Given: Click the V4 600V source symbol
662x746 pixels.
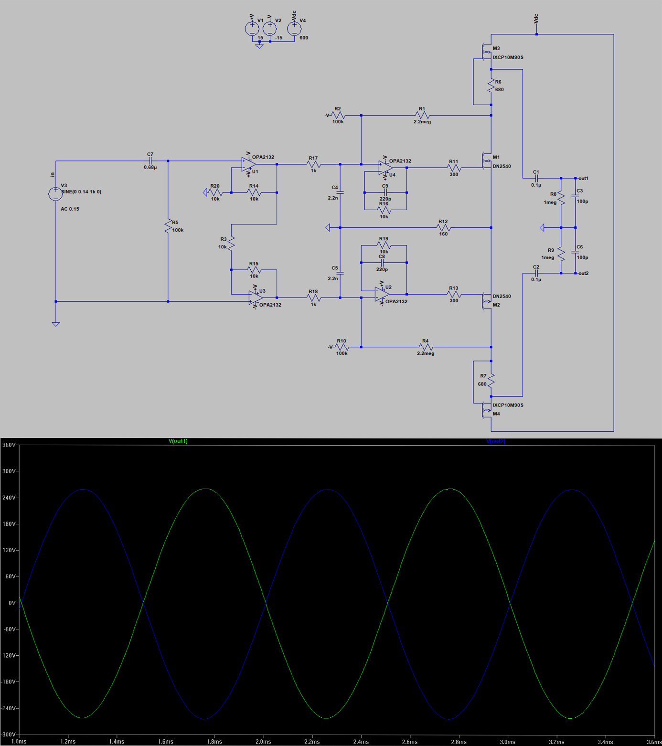Looking at the screenshot, I should point(294,29).
